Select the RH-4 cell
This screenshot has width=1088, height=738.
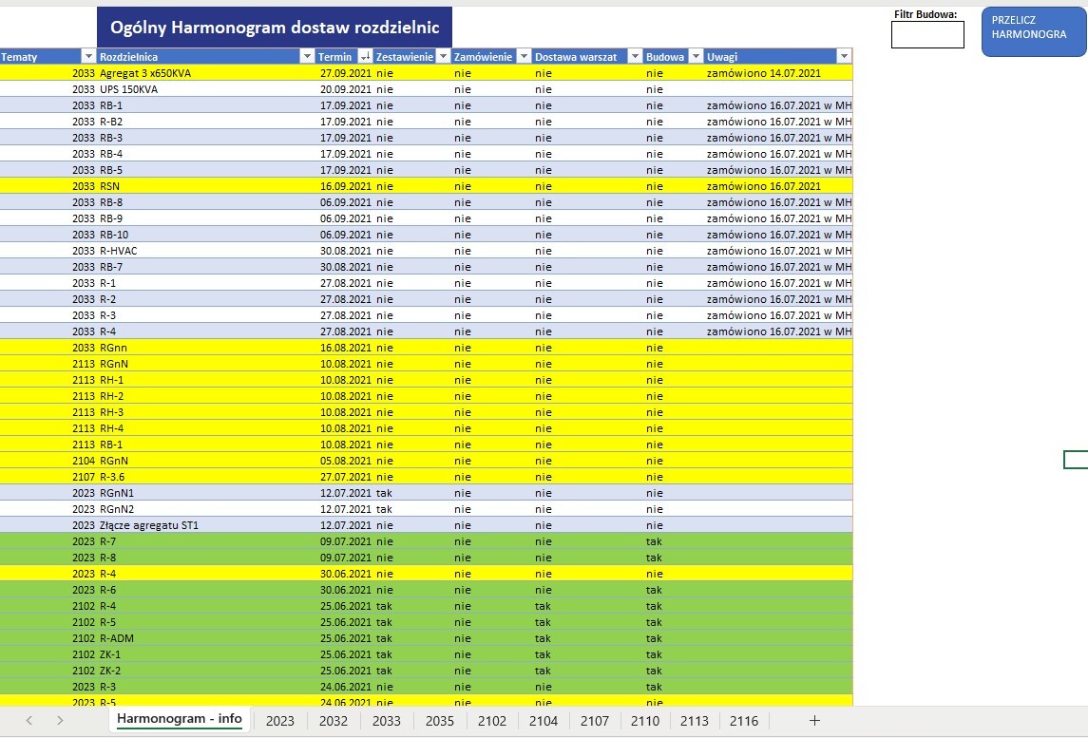(x=206, y=428)
